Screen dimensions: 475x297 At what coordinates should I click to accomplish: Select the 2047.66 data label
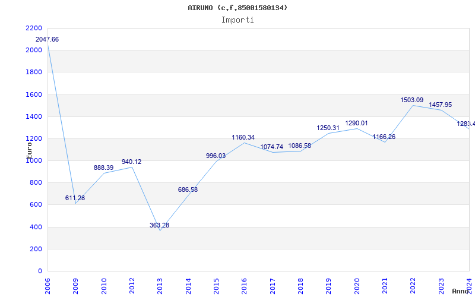[x=47, y=39]
